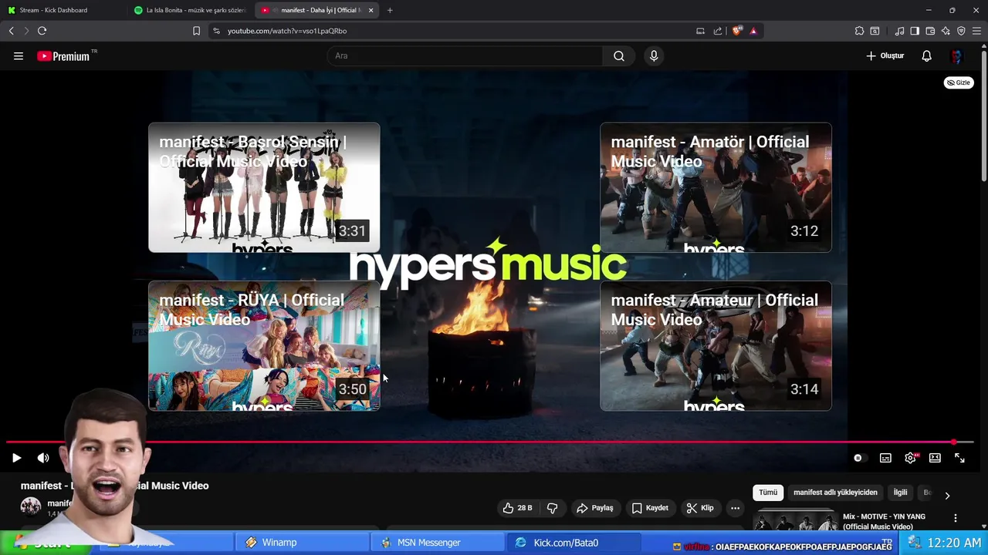The height and width of the screenshot is (555, 988).
Task: Click the YouTube search magnifier button
Action: 619,56
